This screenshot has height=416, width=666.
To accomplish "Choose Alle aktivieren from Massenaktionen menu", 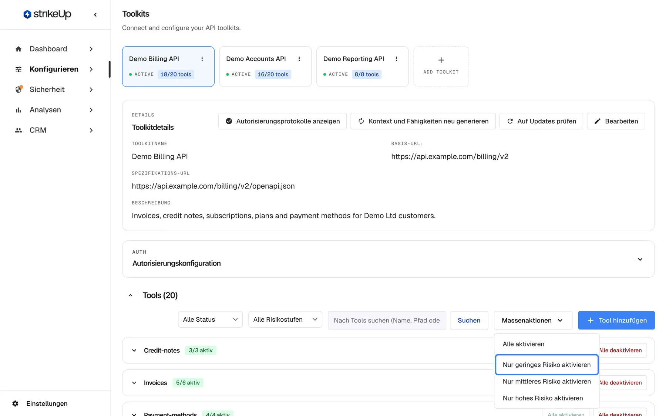I will 546,344.
